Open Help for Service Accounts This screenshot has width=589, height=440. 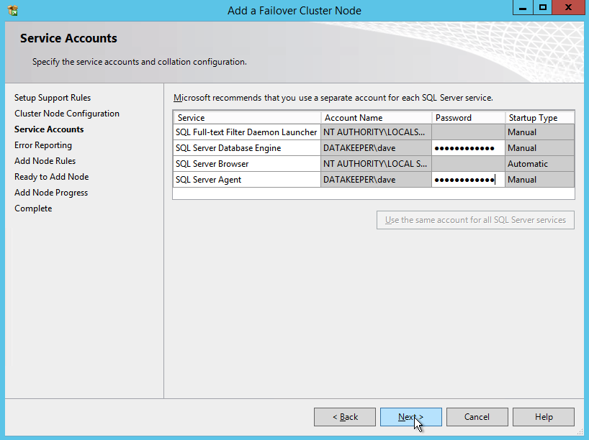point(544,417)
